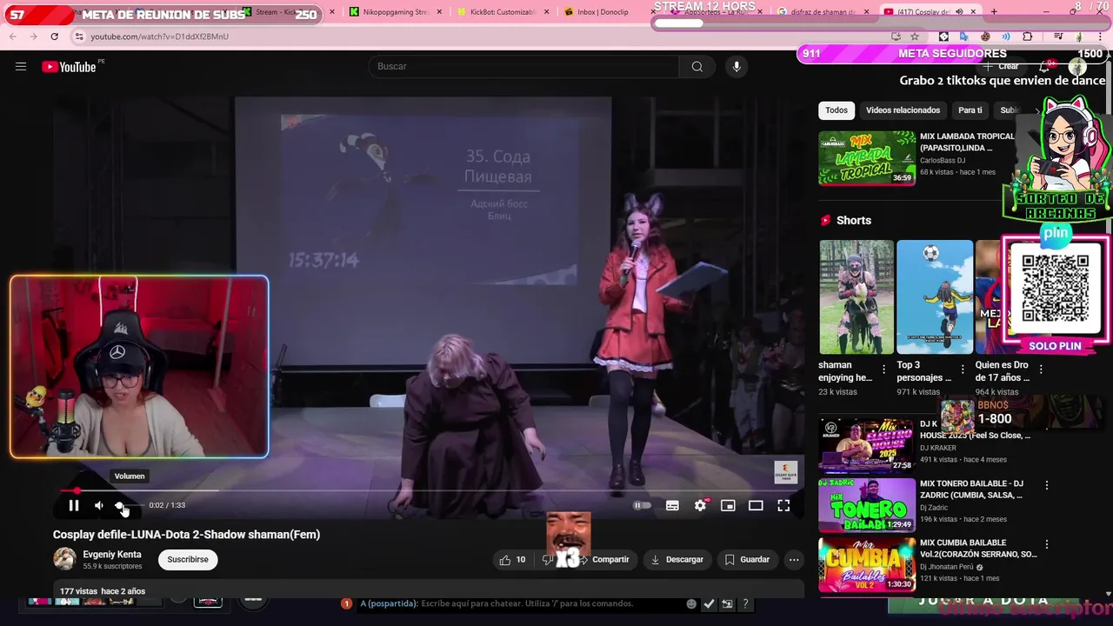Open the chat help question-mark icon

(x=744, y=603)
